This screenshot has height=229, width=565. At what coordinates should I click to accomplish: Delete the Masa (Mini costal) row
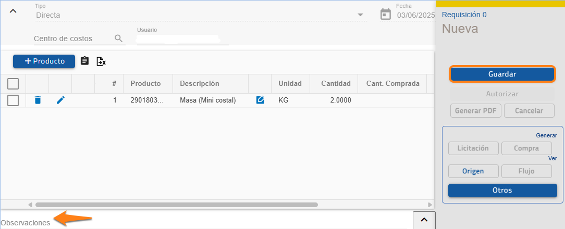(x=38, y=100)
